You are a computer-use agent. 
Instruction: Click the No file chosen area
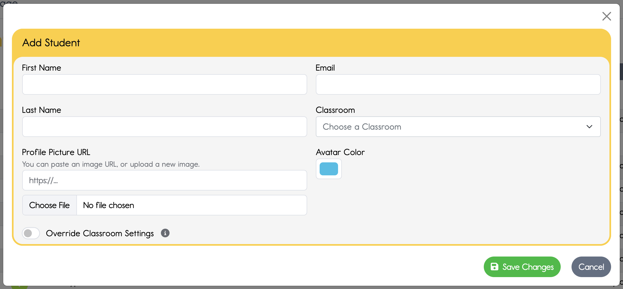[108, 205]
